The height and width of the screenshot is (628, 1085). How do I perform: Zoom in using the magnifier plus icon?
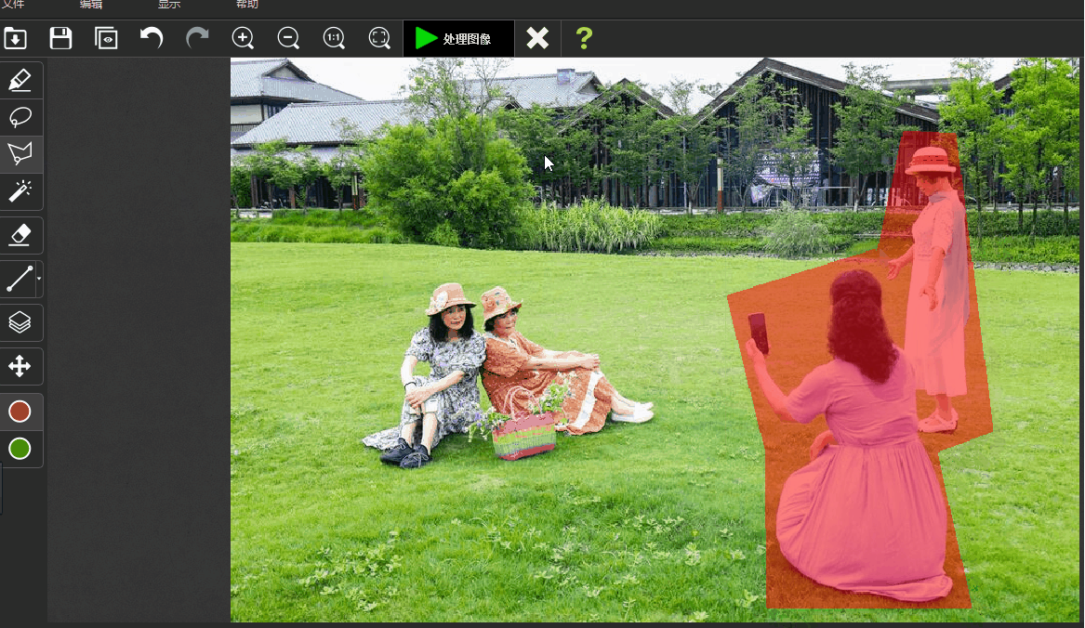click(243, 38)
